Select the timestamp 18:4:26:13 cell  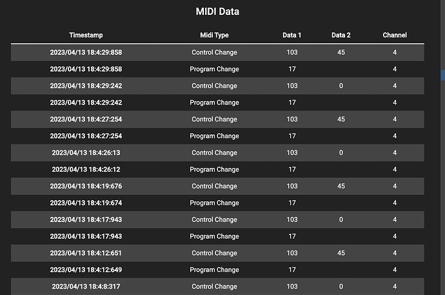86,153
